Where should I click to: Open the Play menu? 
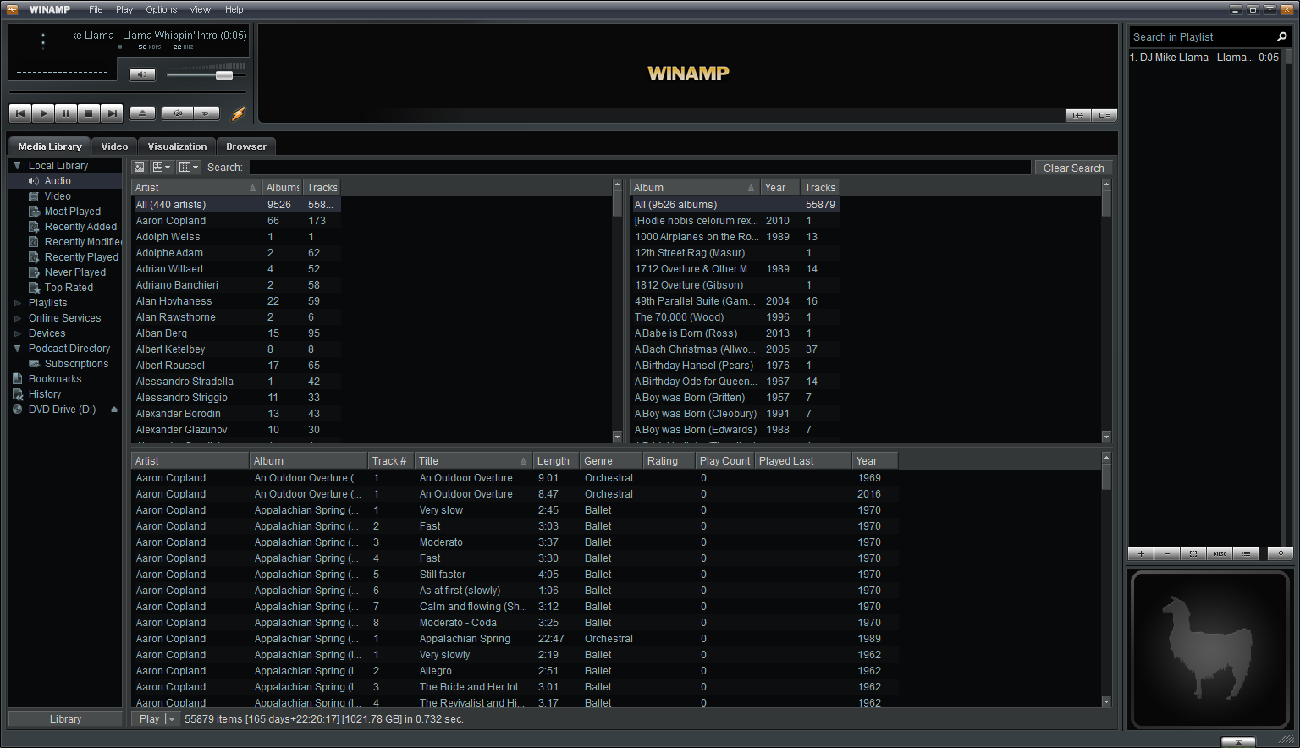click(x=124, y=9)
